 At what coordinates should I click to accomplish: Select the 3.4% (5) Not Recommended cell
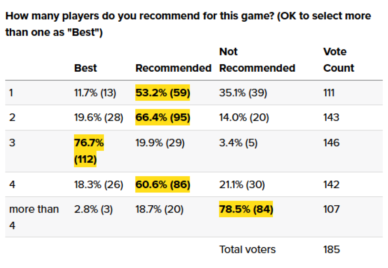(239, 143)
